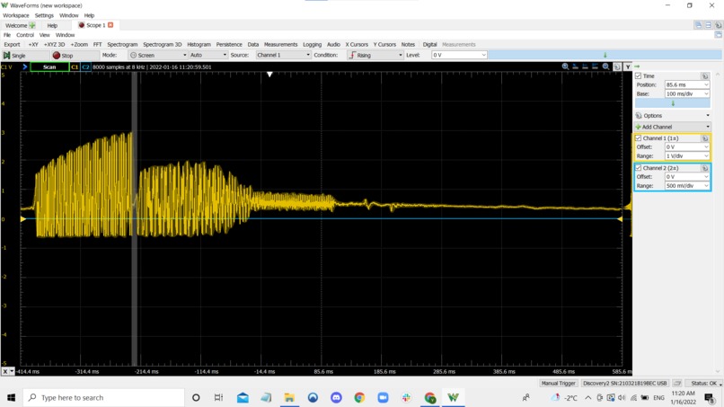Click the first layout icon in the WaveForms tab bar

point(698,25)
